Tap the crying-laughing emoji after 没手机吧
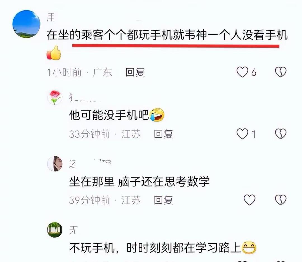This screenshot has height=262, width=302. pos(157,115)
